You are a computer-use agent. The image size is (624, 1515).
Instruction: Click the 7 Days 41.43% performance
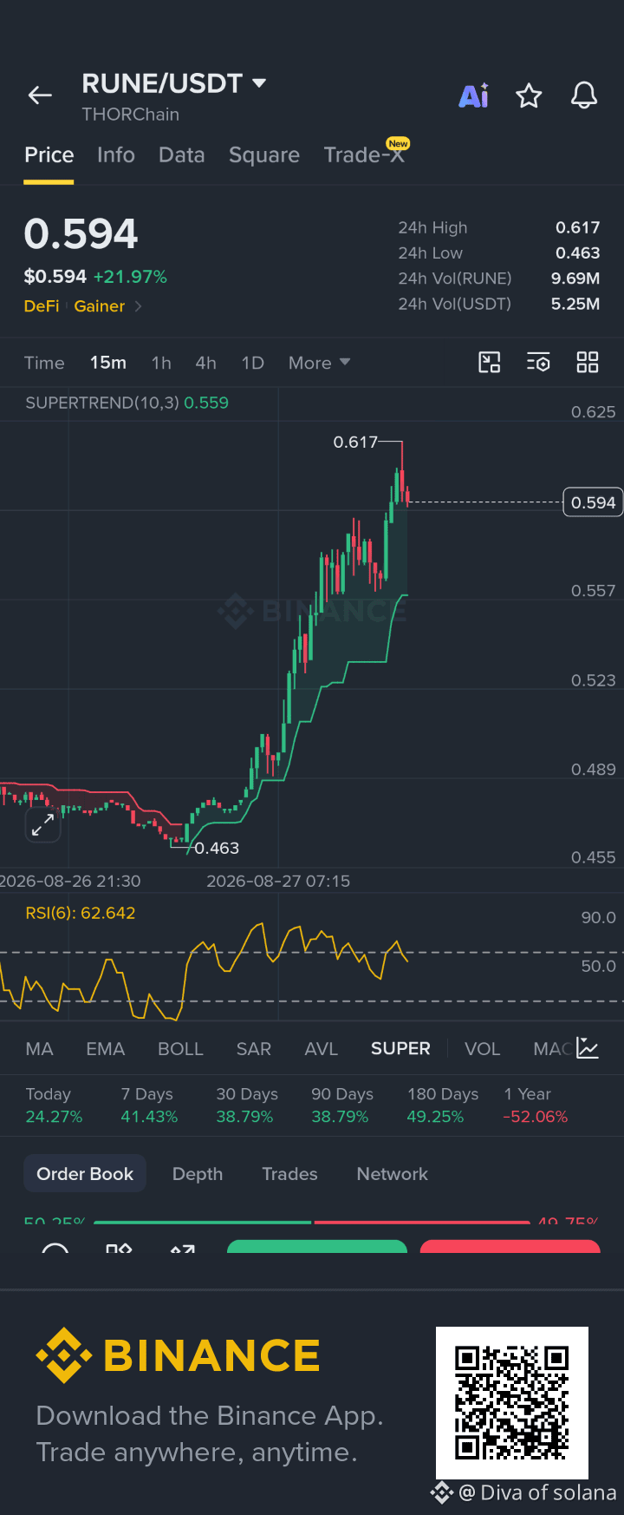pyautogui.click(x=149, y=1105)
